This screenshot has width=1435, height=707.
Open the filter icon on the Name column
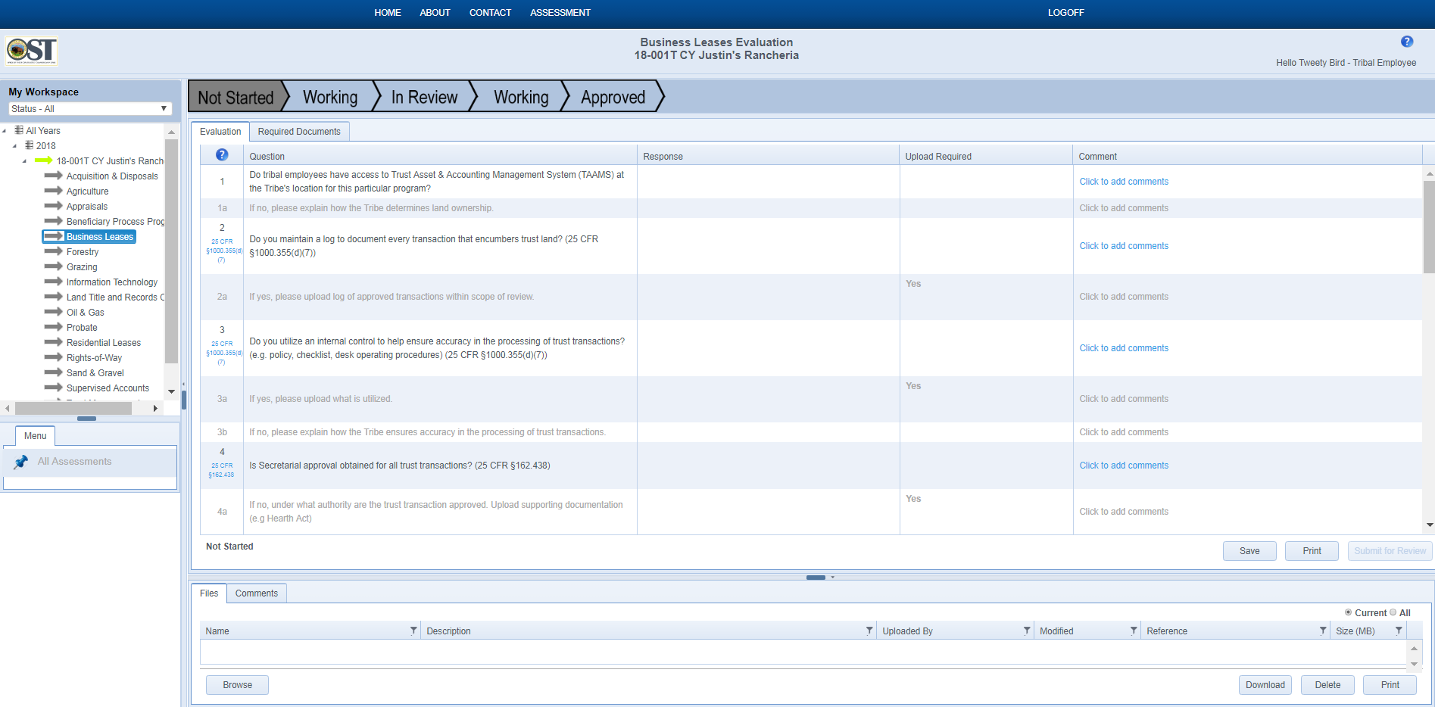click(x=413, y=631)
